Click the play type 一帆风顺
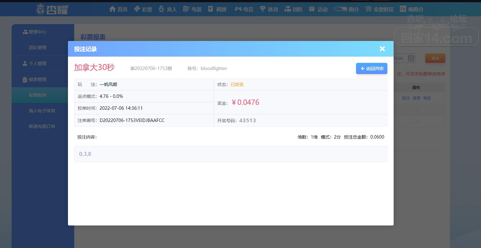 click(x=108, y=84)
